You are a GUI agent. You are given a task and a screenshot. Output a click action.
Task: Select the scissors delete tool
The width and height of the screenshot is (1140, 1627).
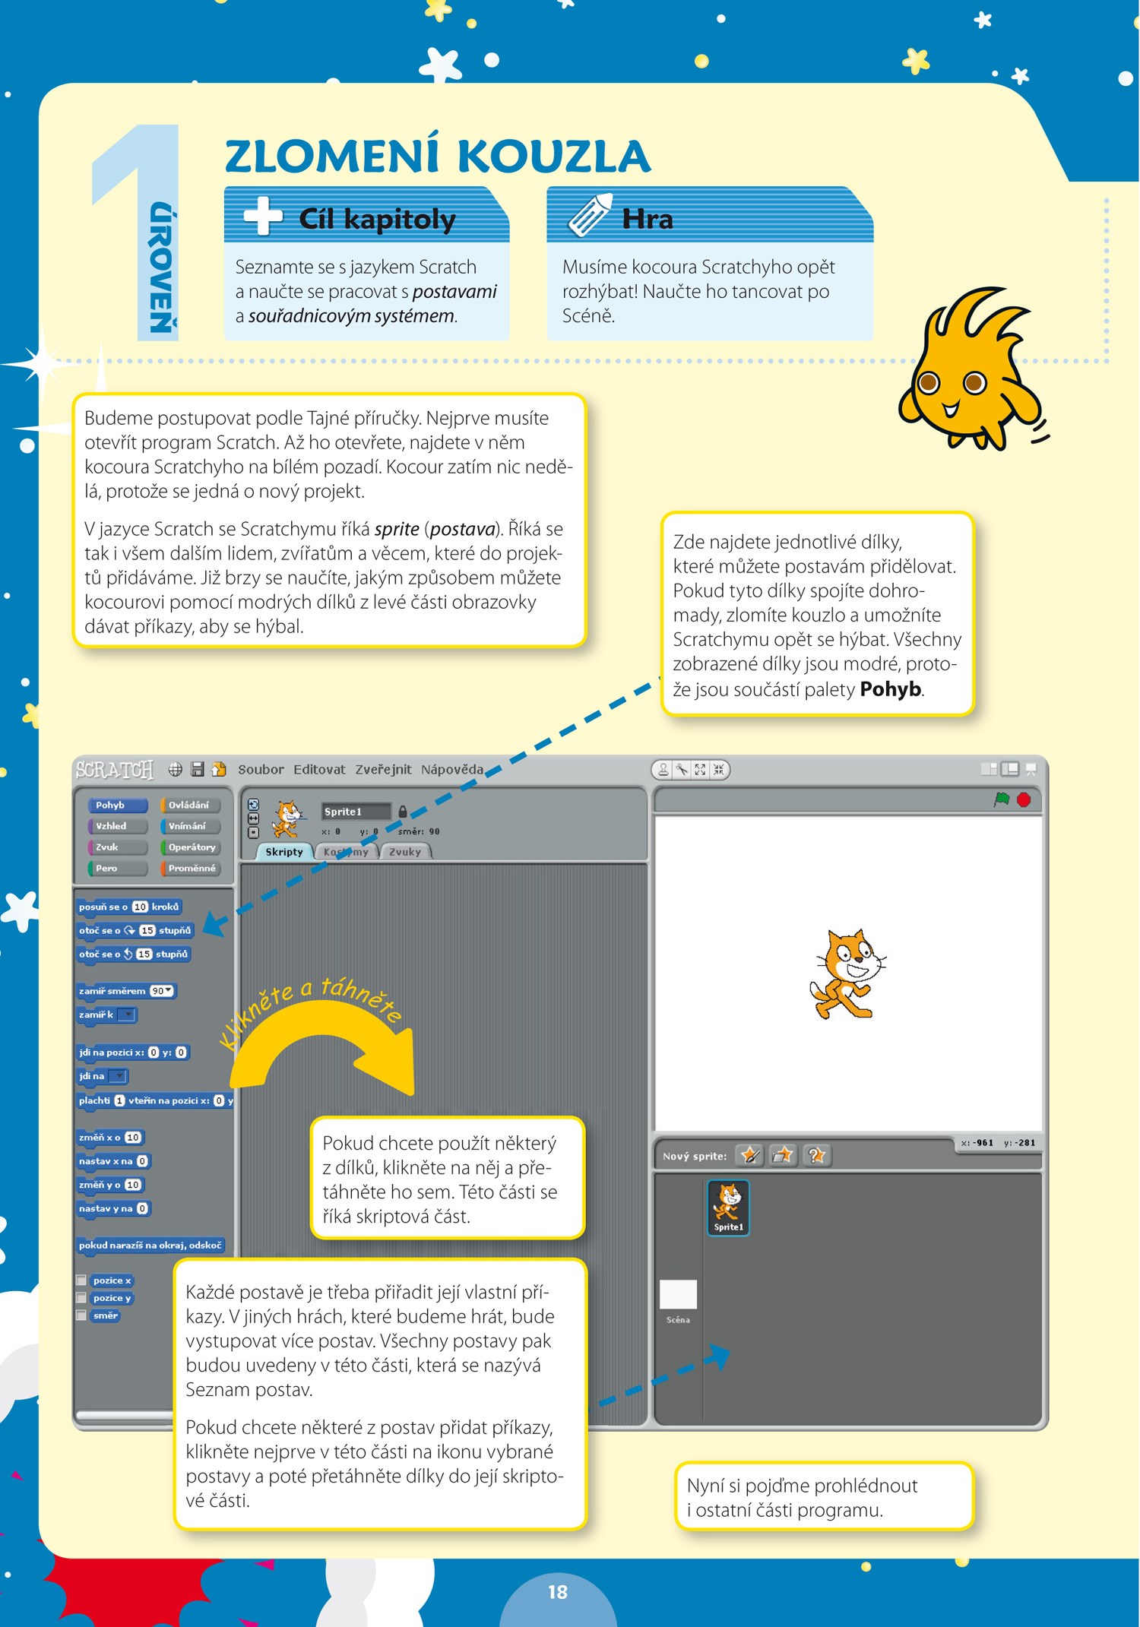(682, 770)
